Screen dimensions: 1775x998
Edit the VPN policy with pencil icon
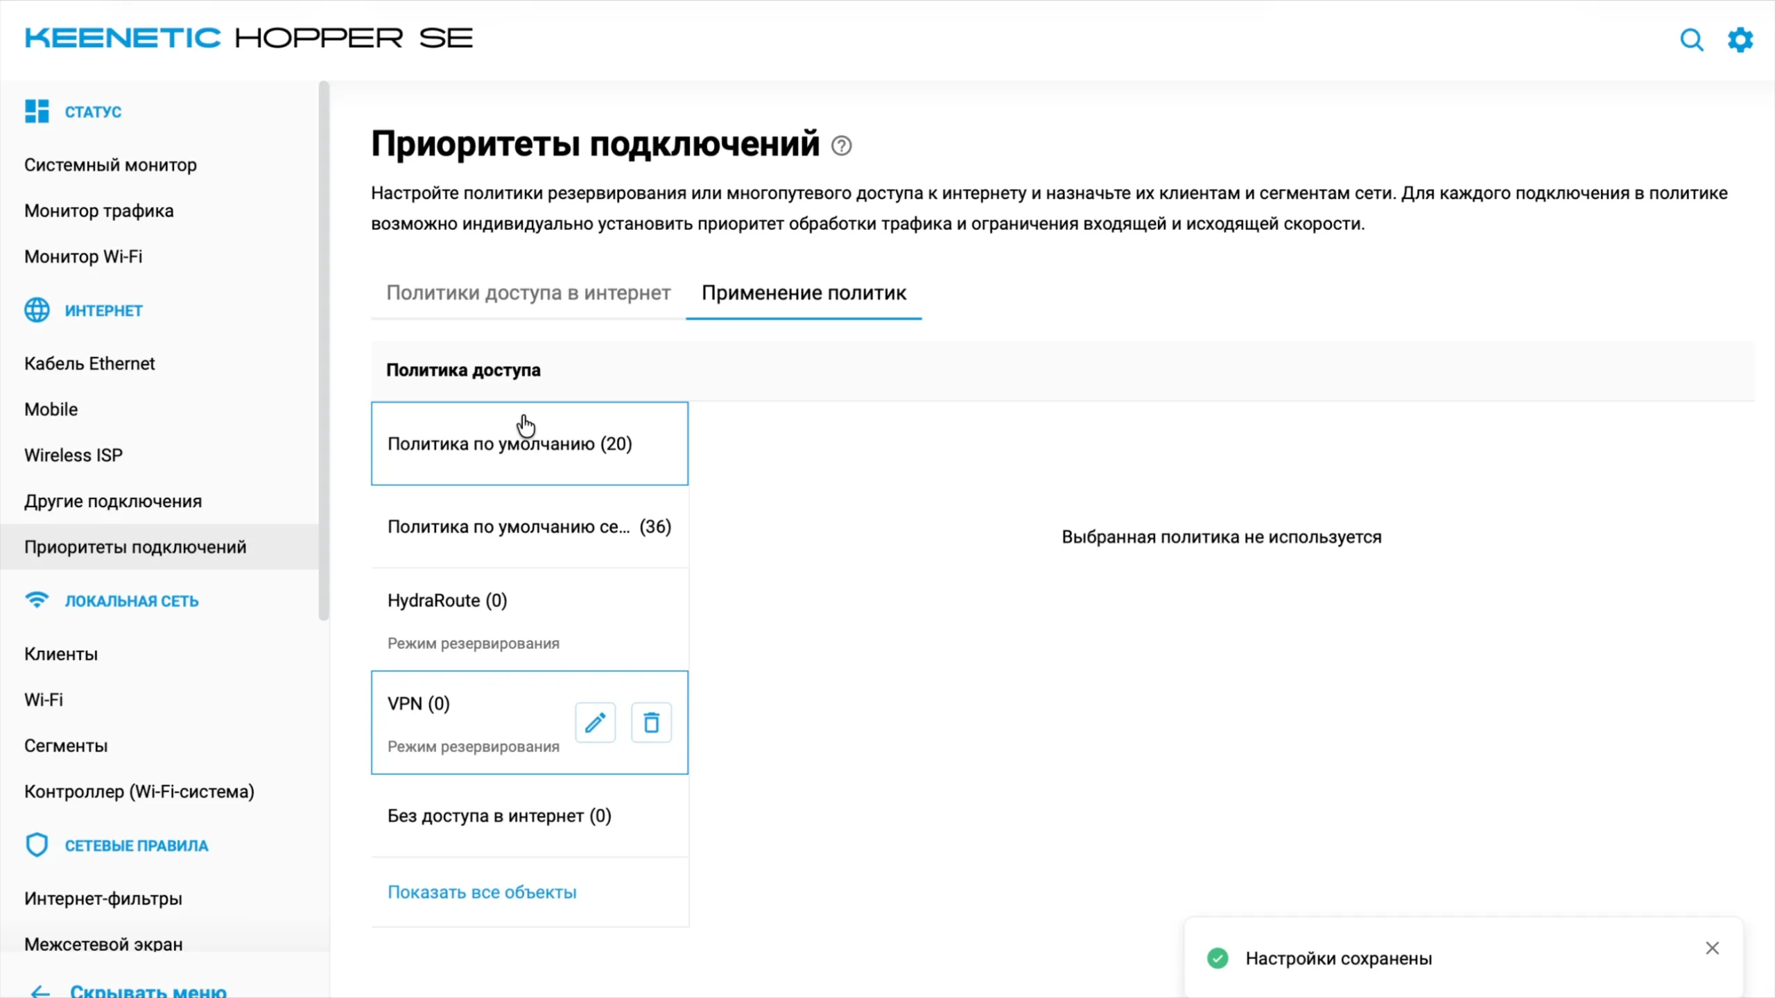(x=596, y=723)
